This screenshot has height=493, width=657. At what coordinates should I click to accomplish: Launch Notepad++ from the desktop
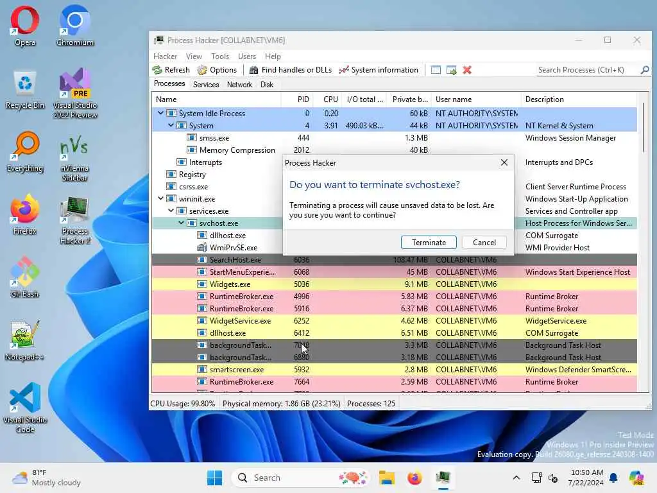click(25, 340)
